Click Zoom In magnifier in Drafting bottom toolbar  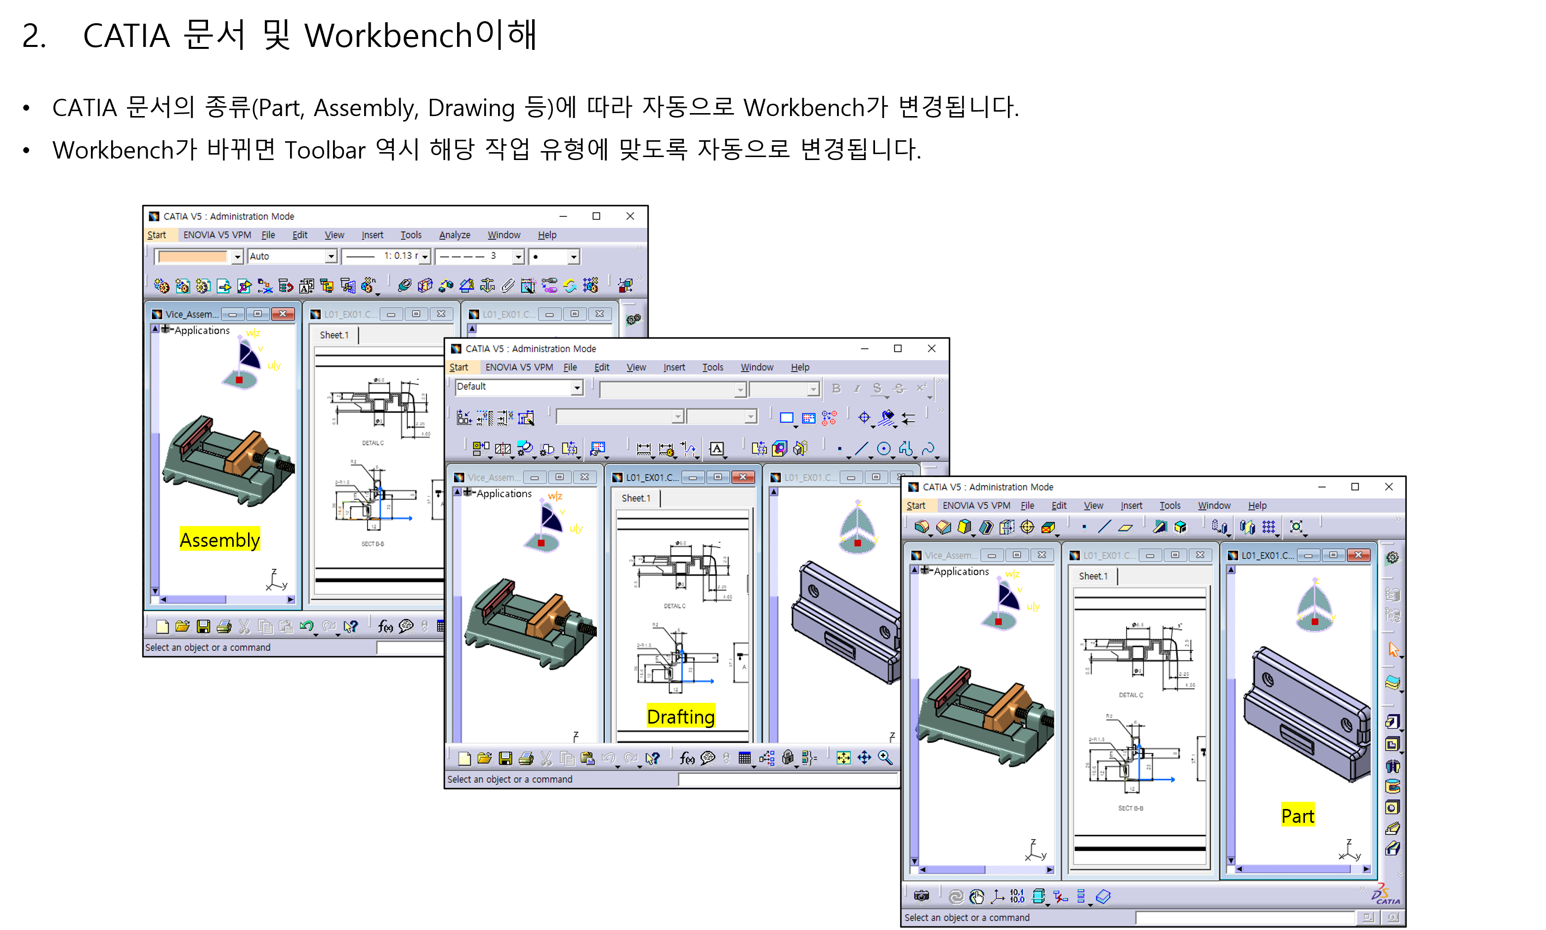pos(884,758)
